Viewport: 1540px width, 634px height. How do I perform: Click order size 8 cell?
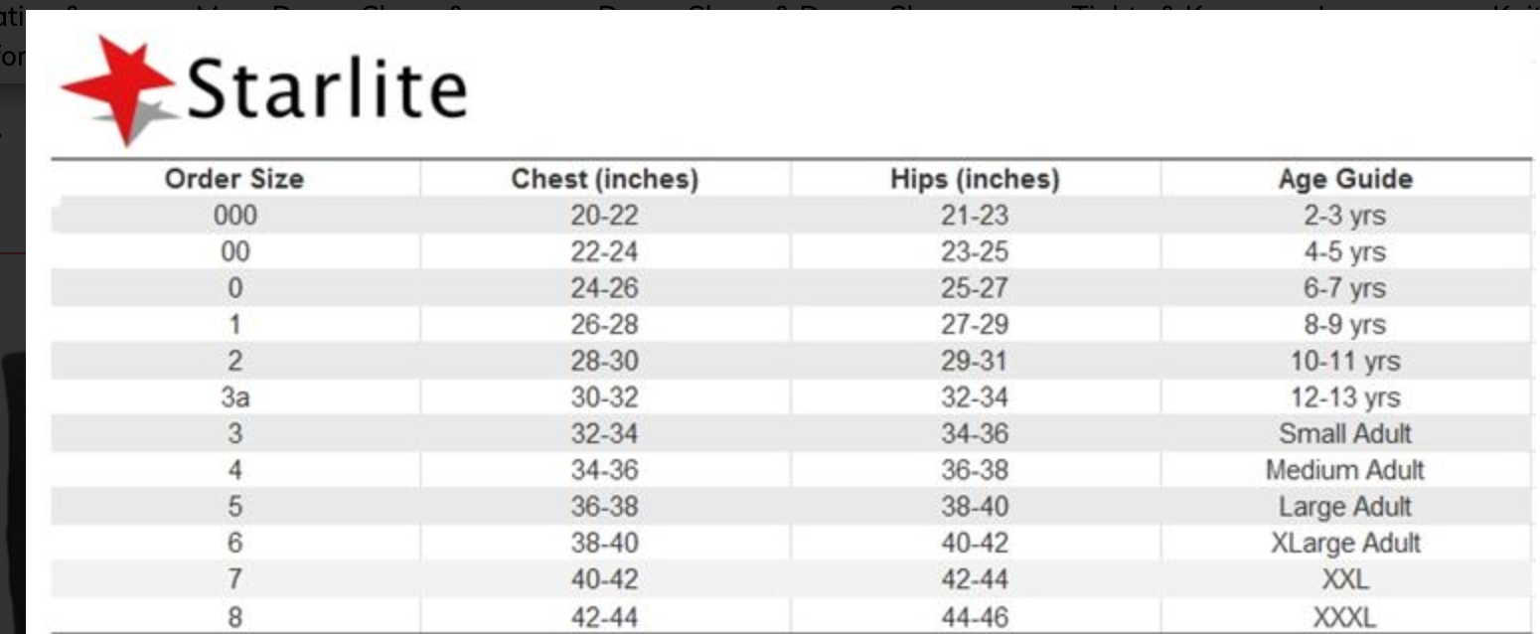tap(234, 616)
